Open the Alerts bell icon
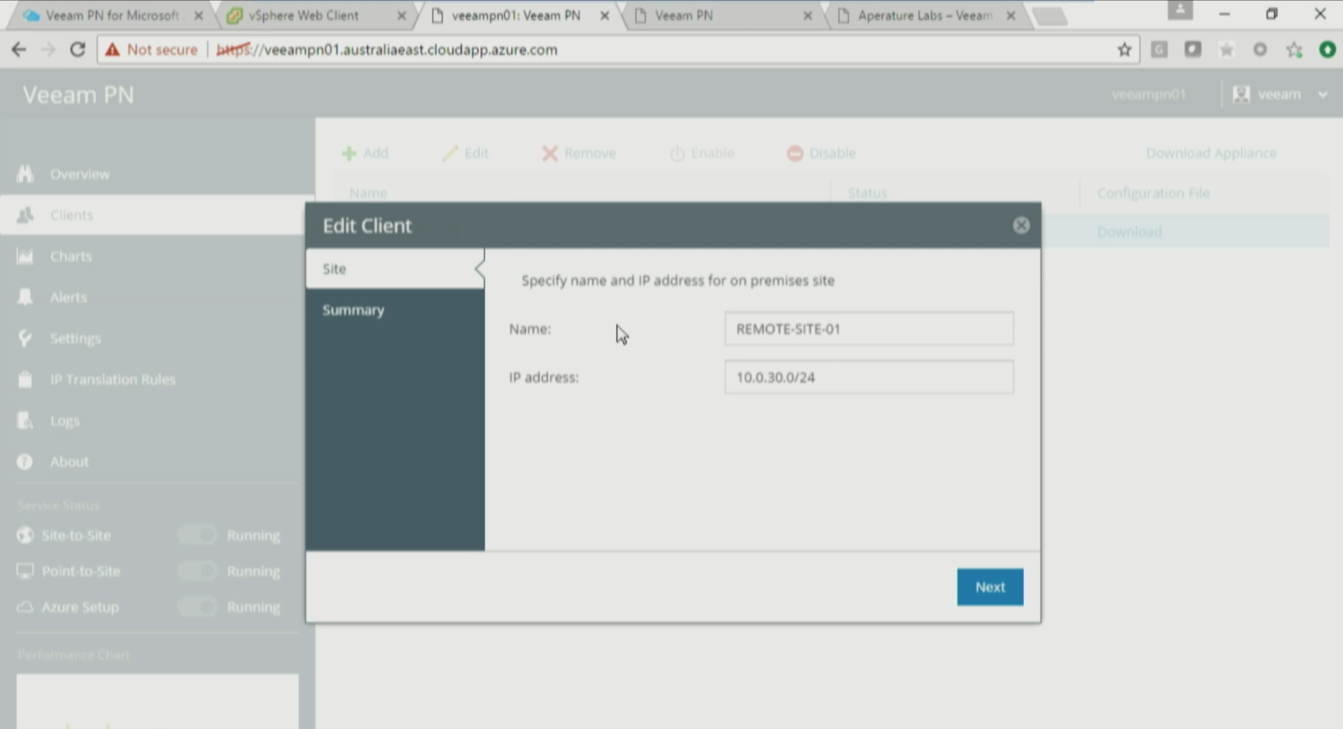1343x729 pixels. point(26,297)
